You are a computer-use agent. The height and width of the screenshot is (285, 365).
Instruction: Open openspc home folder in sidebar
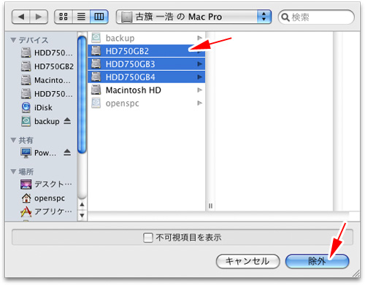pos(43,198)
